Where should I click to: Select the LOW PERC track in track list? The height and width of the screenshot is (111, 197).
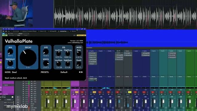[34, 108]
